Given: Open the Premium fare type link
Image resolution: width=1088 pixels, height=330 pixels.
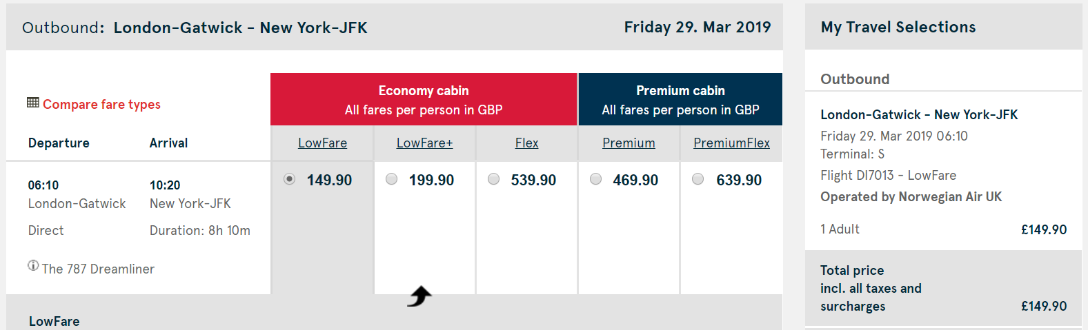Looking at the screenshot, I should point(629,143).
